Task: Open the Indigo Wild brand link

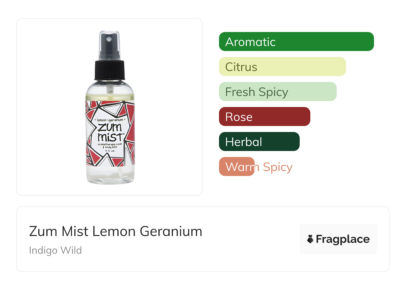Action: (55, 250)
